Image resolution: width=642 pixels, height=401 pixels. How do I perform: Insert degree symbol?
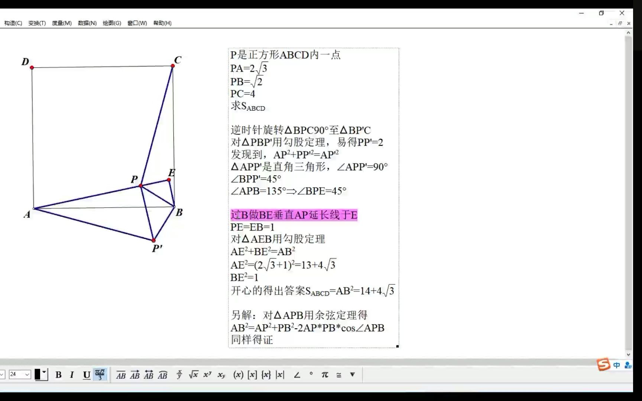coord(311,374)
